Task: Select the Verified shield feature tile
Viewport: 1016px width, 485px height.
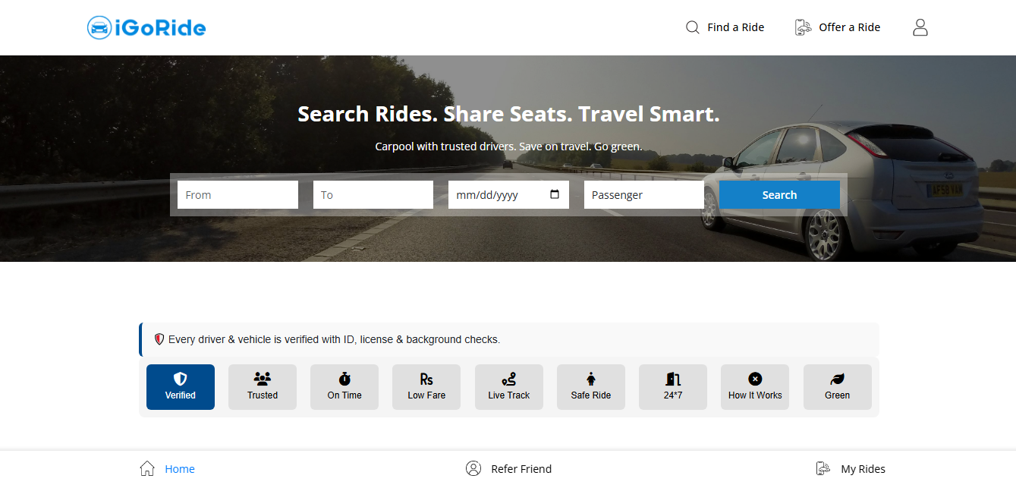Action: [x=181, y=387]
